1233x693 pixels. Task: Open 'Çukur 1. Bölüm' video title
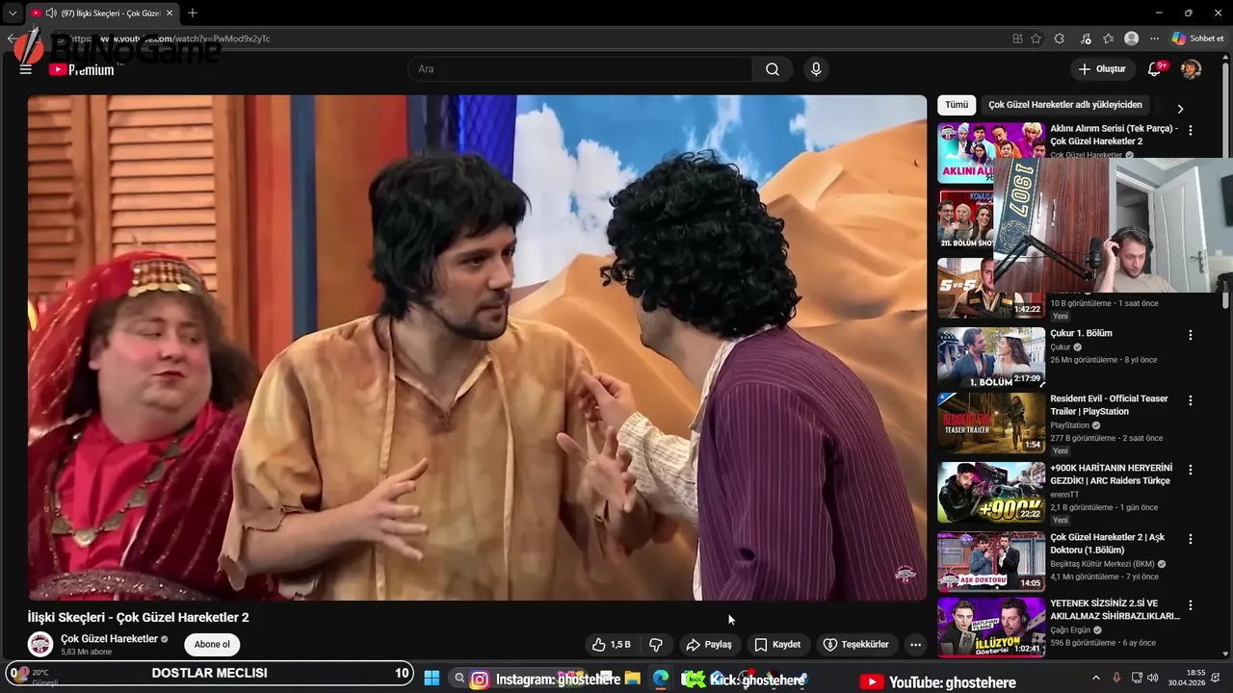pos(1081,333)
